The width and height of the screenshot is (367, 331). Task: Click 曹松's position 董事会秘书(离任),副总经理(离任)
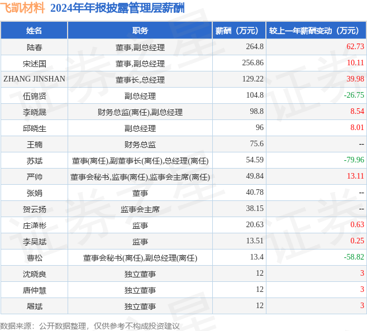coord(140,258)
